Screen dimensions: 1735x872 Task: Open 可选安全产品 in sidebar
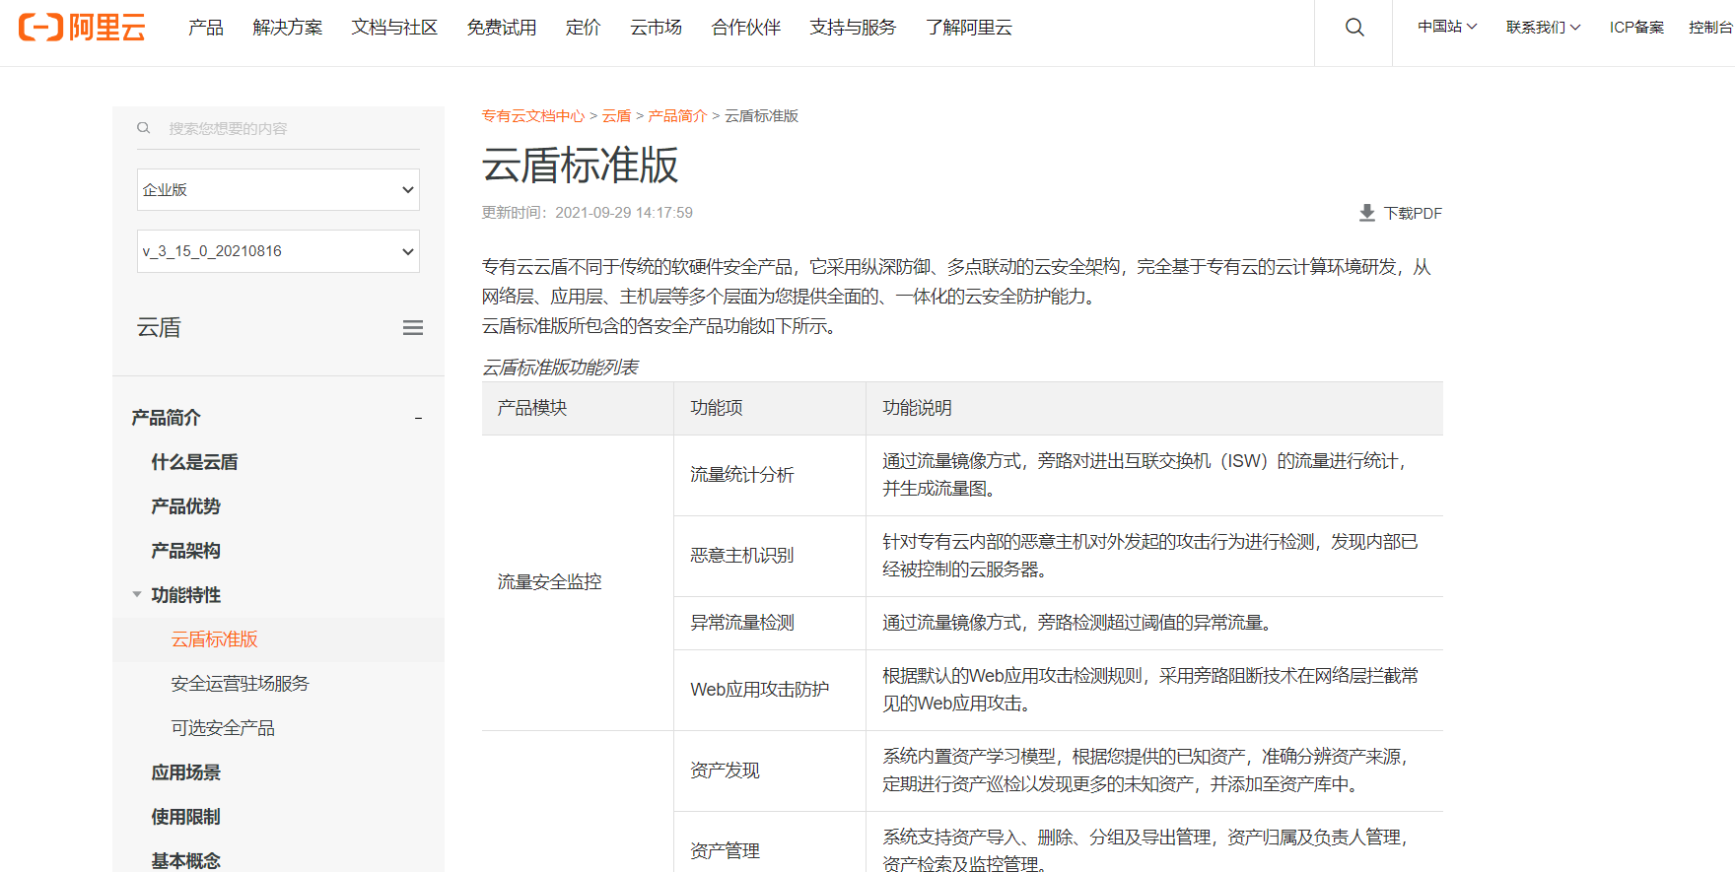223,728
